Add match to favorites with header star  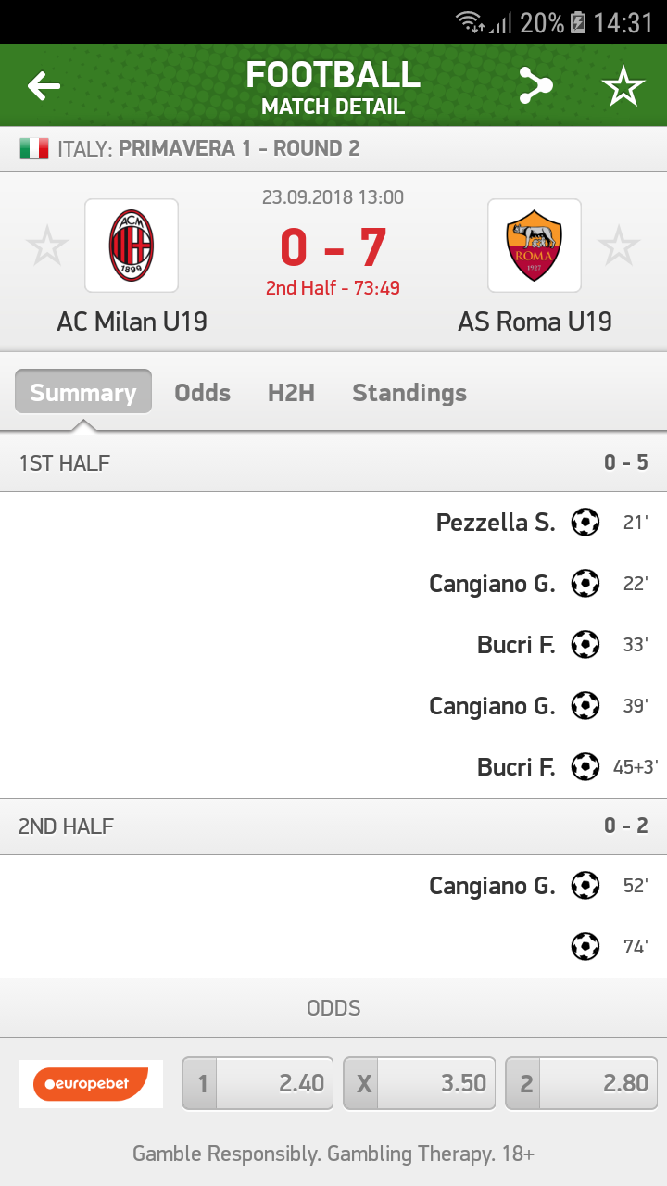623,86
